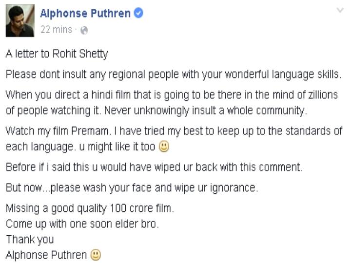Click the globe public privacy icon
Viewport: 351px width, 263px height.
click(84, 30)
